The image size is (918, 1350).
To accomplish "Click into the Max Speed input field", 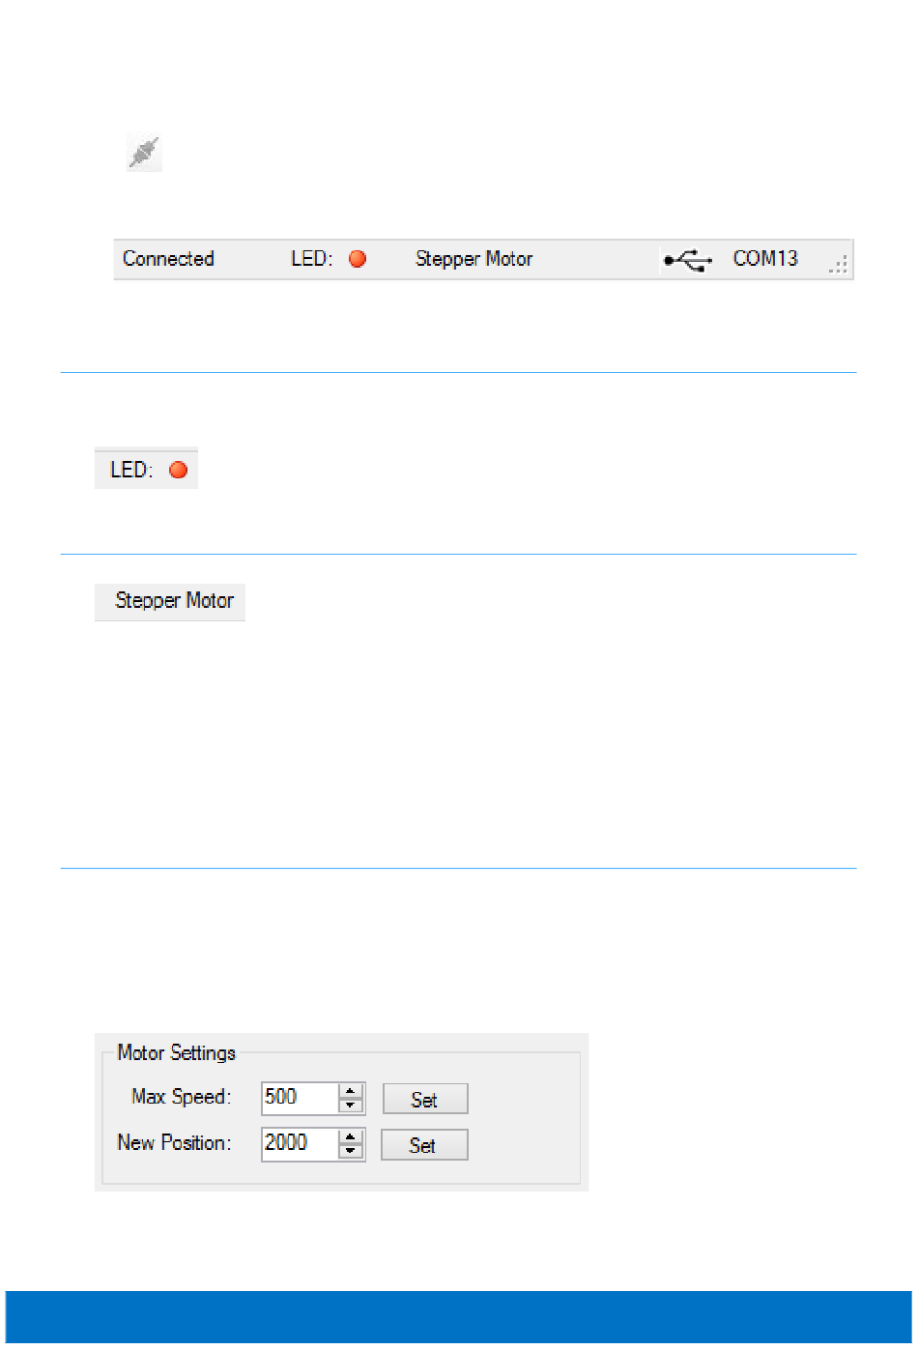I will point(301,1098).
